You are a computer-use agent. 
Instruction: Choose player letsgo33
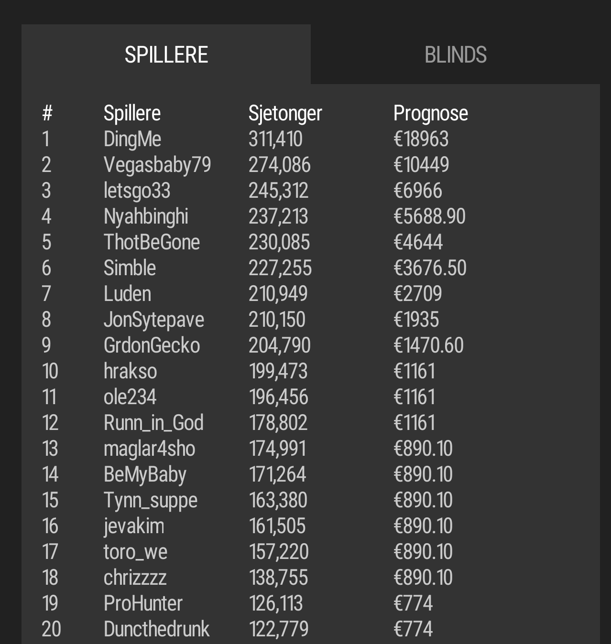[137, 191]
